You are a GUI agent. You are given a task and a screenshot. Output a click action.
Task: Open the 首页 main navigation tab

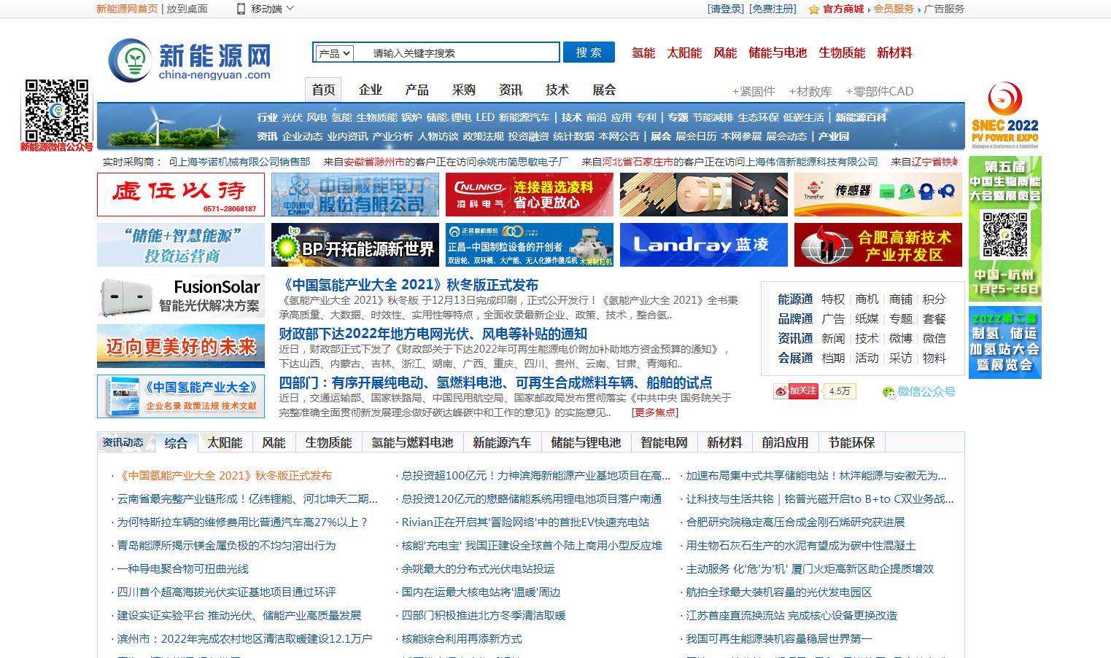324,90
